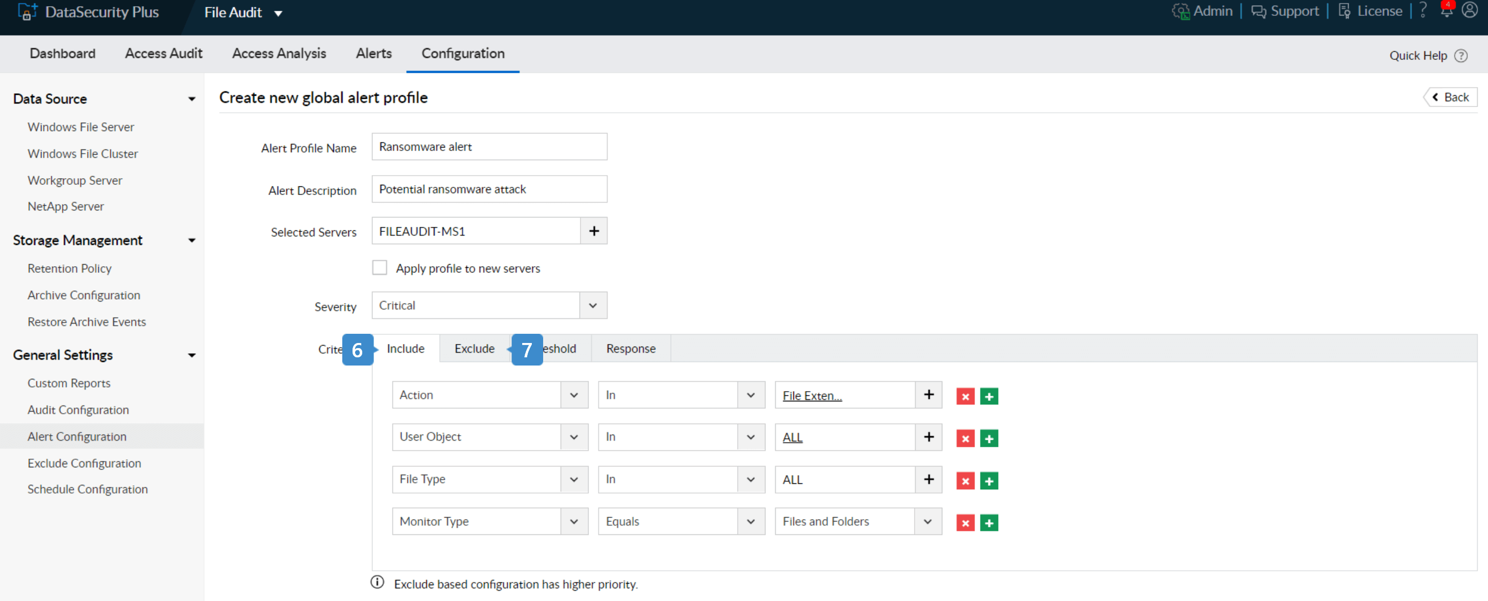Screen dimensions: 1488x601
Task: Click the Back button
Action: point(1450,97)
